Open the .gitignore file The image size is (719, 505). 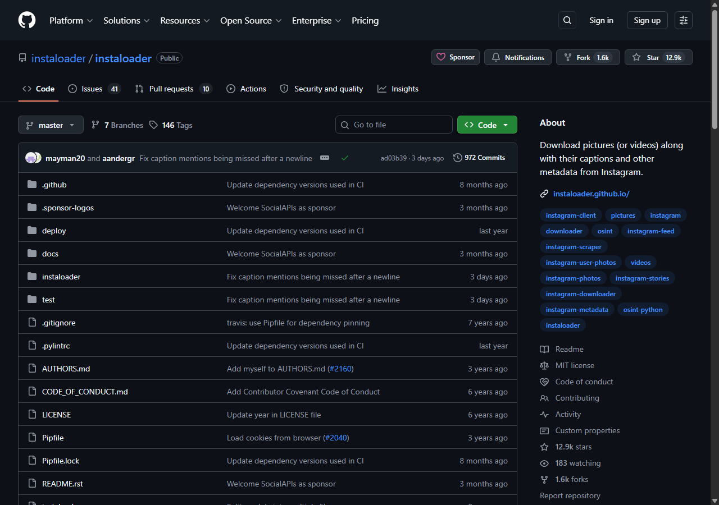tap(58, 323)
